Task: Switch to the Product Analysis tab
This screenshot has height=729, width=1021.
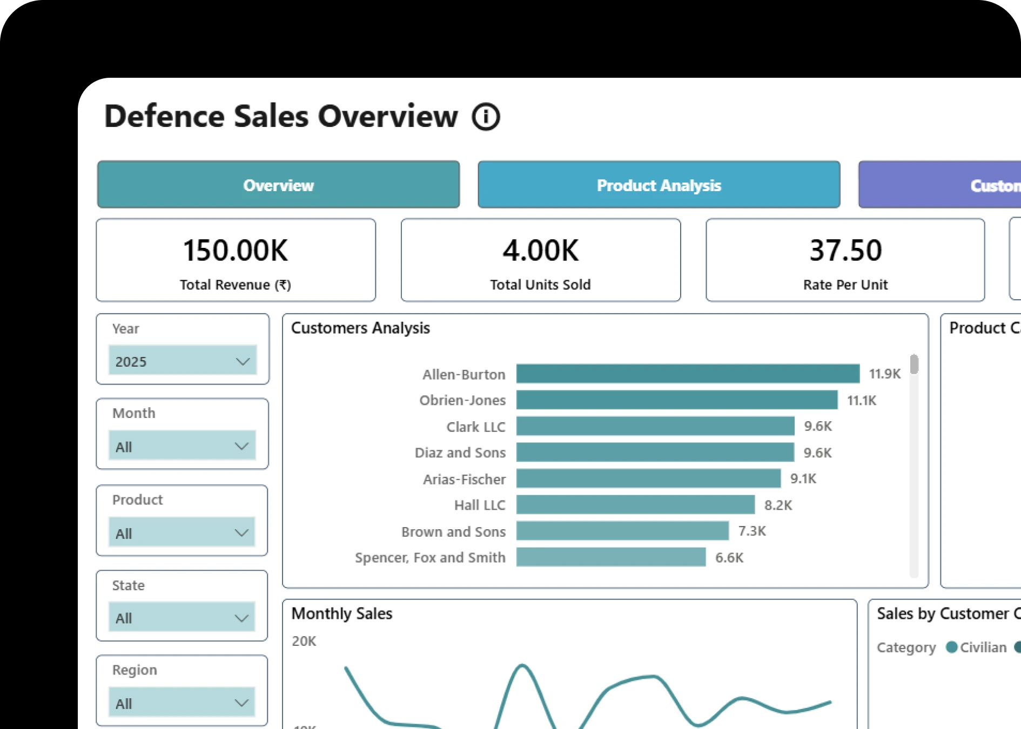Action: 659,185
